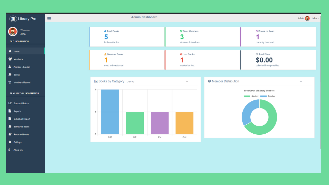Click the CSE bar in the category chart

click(x=110, y=112)
